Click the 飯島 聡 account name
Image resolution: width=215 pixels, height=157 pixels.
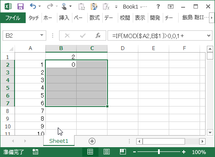point(195,18)
